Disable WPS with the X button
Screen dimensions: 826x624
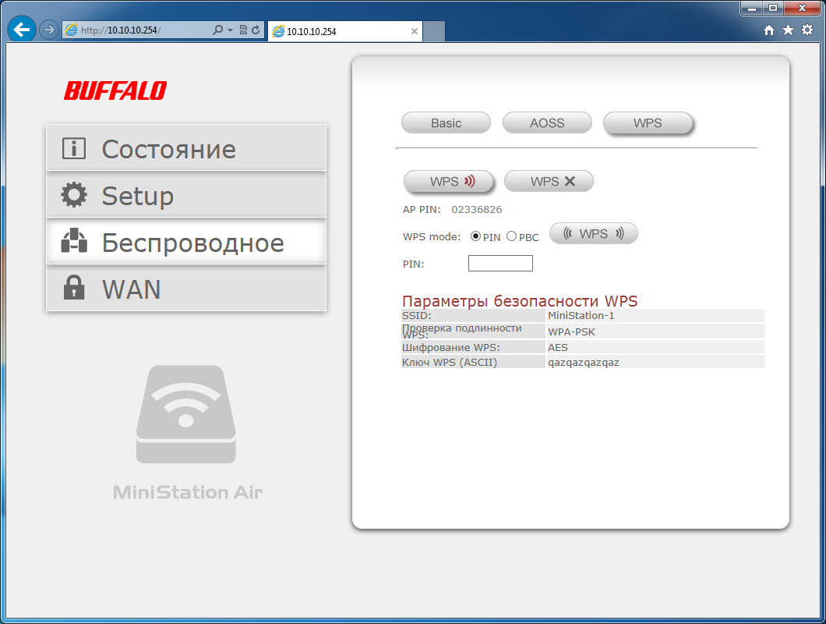(549, 181)
